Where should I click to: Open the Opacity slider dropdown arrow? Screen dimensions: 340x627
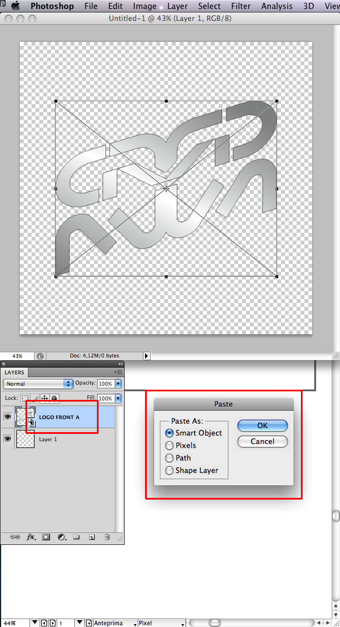pos(118,383)
